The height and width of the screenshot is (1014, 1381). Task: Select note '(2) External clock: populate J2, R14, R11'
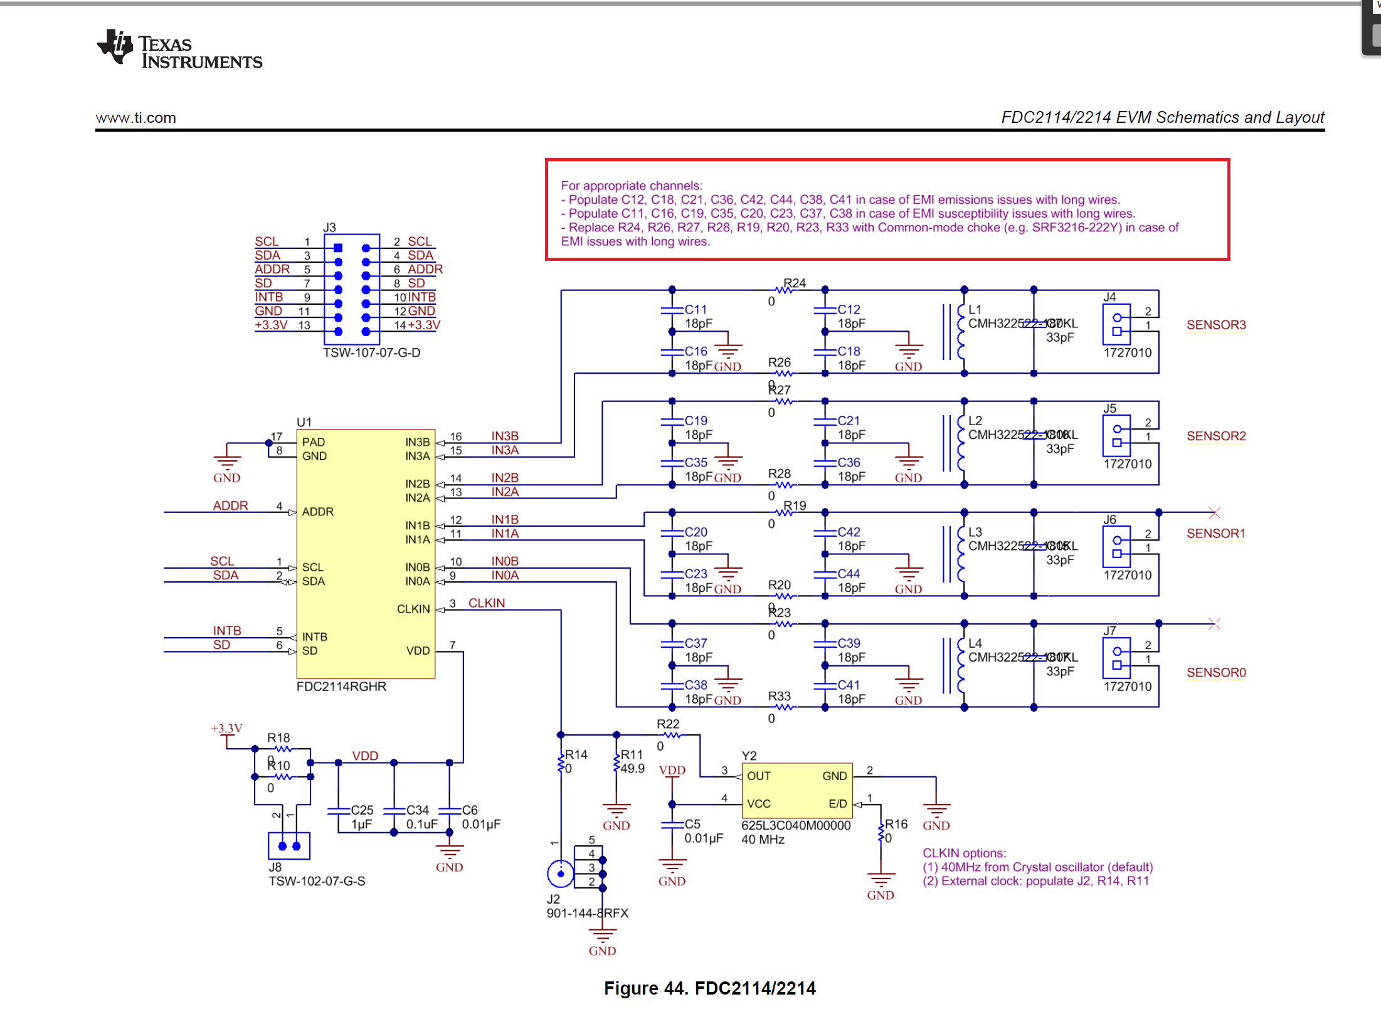point(1035,881)
